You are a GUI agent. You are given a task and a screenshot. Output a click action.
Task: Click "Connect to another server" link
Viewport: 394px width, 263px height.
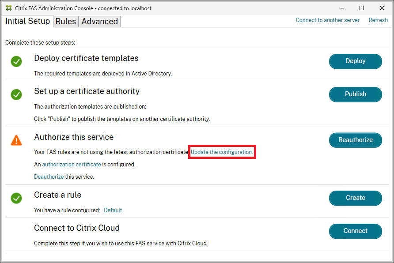[x=327, y=20]
